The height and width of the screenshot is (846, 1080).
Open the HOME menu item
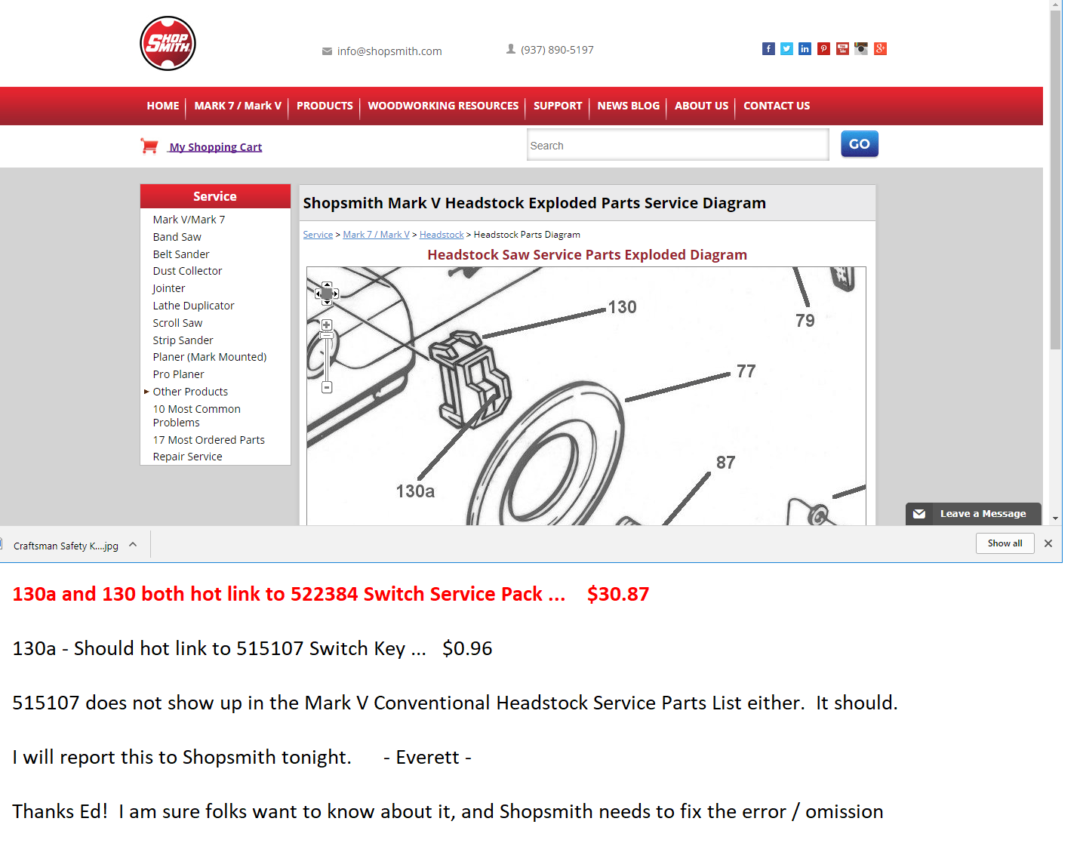[163, 106]
